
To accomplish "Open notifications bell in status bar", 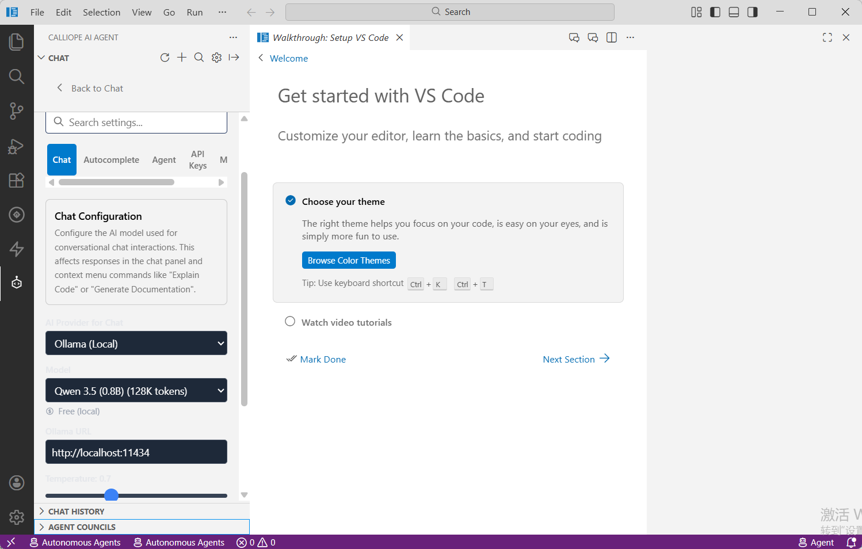I will (x=851, y=542).
